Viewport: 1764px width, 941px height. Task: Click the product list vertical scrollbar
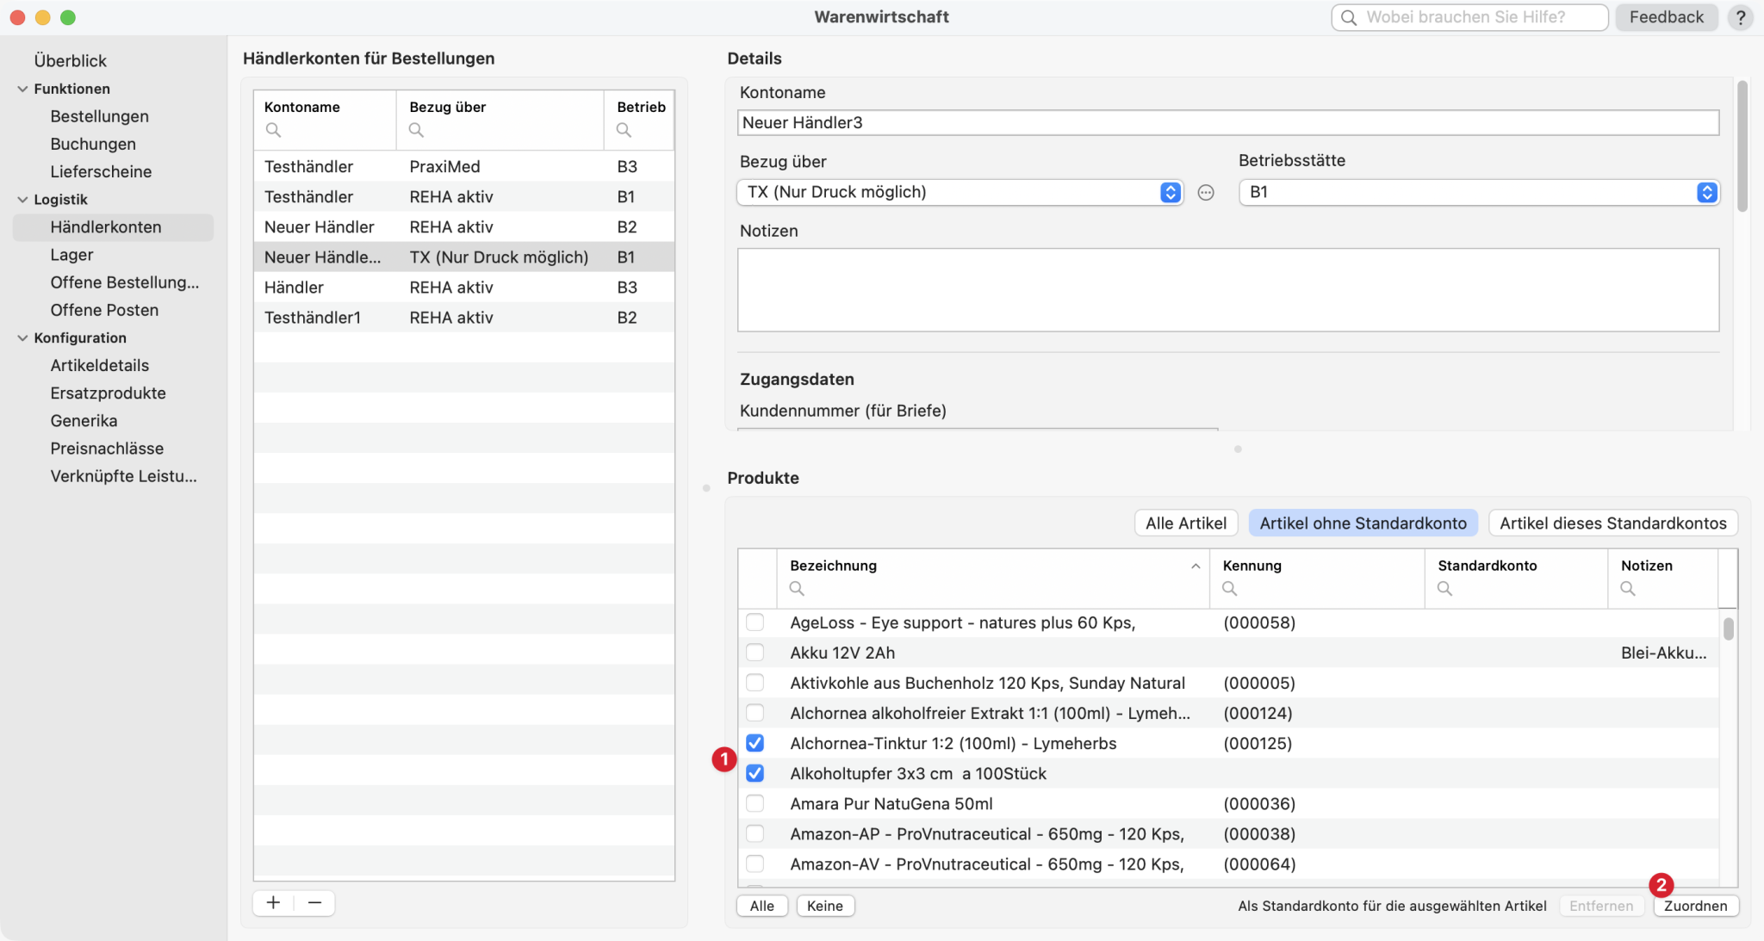pos(1728,629)
